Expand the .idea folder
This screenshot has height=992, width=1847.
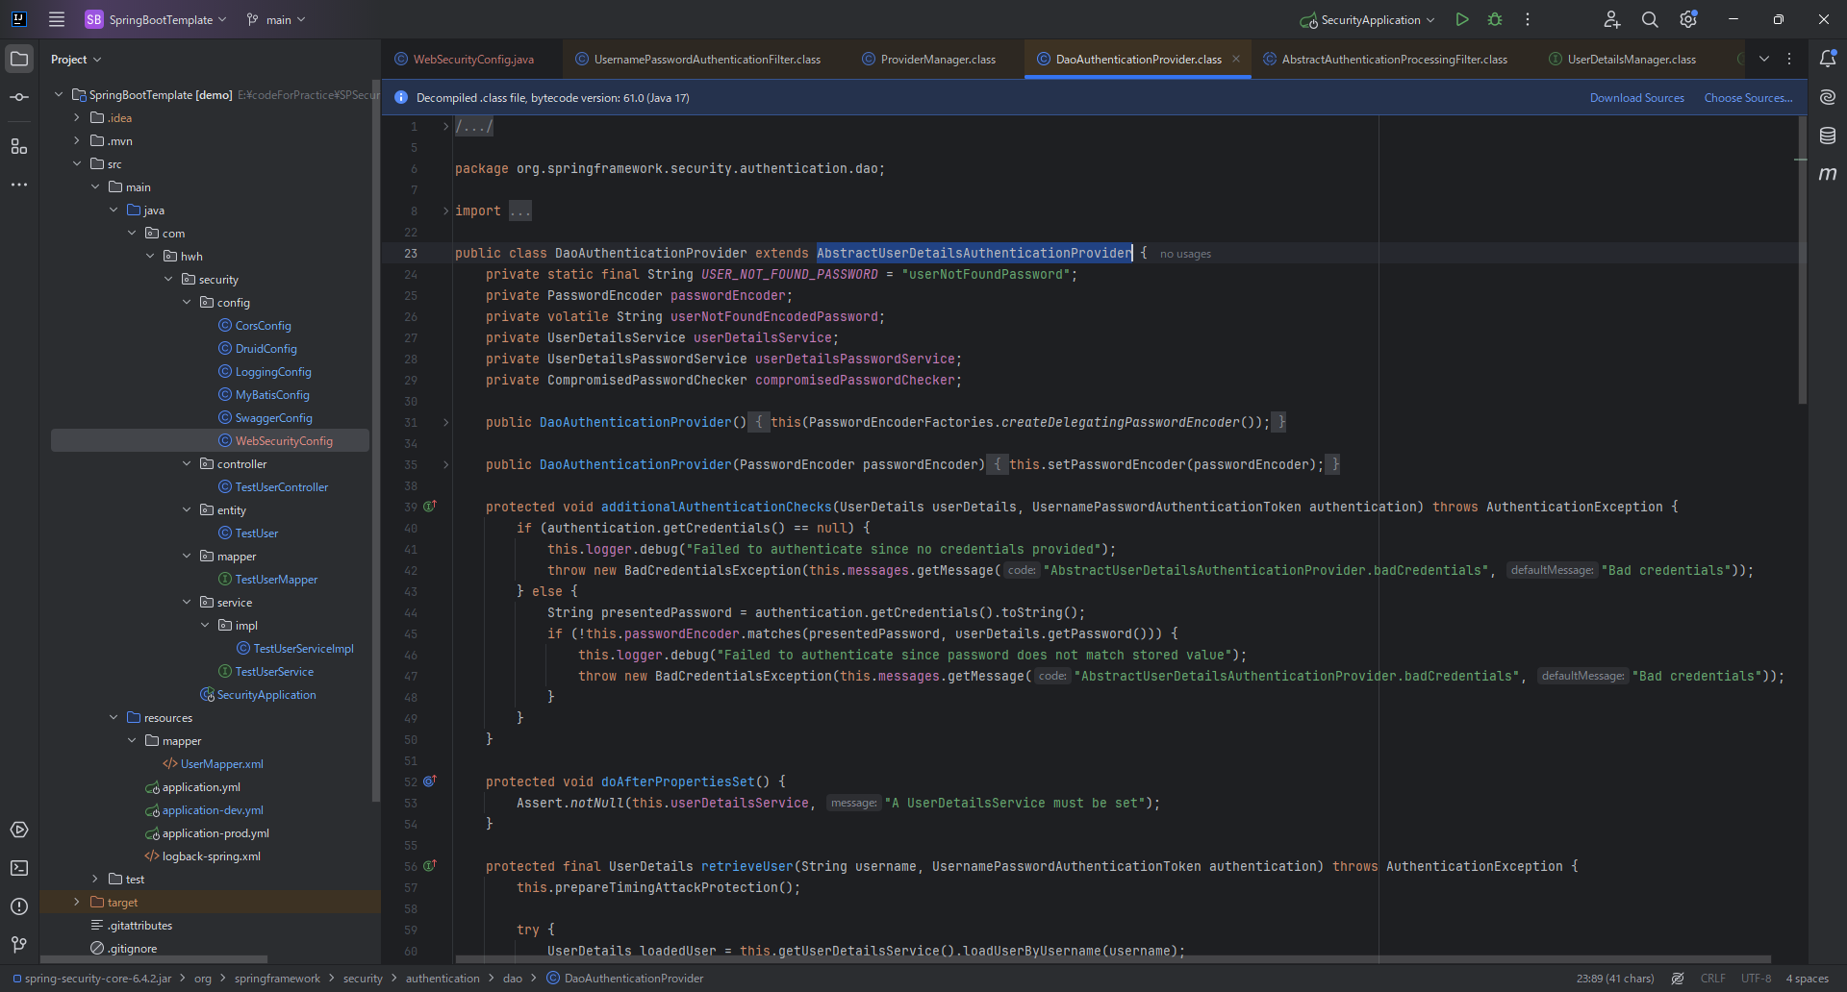(x=77, y=117)
